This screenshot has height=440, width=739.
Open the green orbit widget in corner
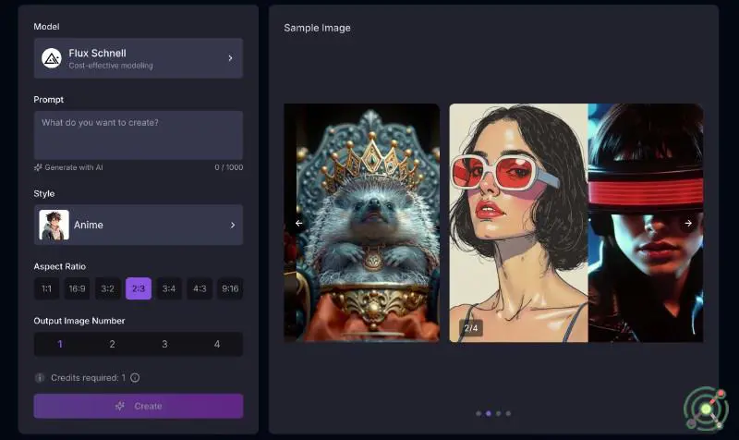706,408
